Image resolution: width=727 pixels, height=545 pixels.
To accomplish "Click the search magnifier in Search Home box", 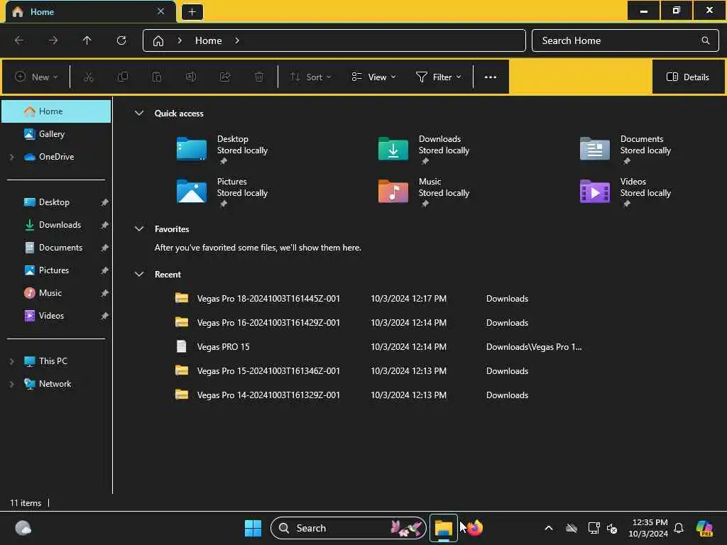I will click(x=705, y=40).
